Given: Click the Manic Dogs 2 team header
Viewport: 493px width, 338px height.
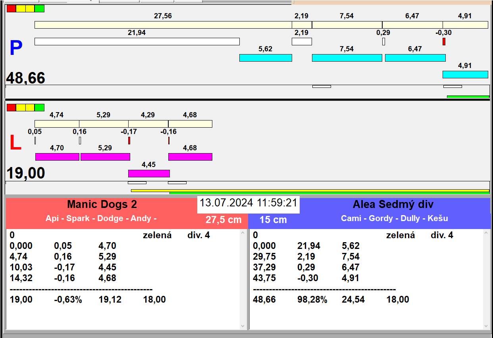Looking at the screenshot, I should pyautogui.click(x=102, y=204).
